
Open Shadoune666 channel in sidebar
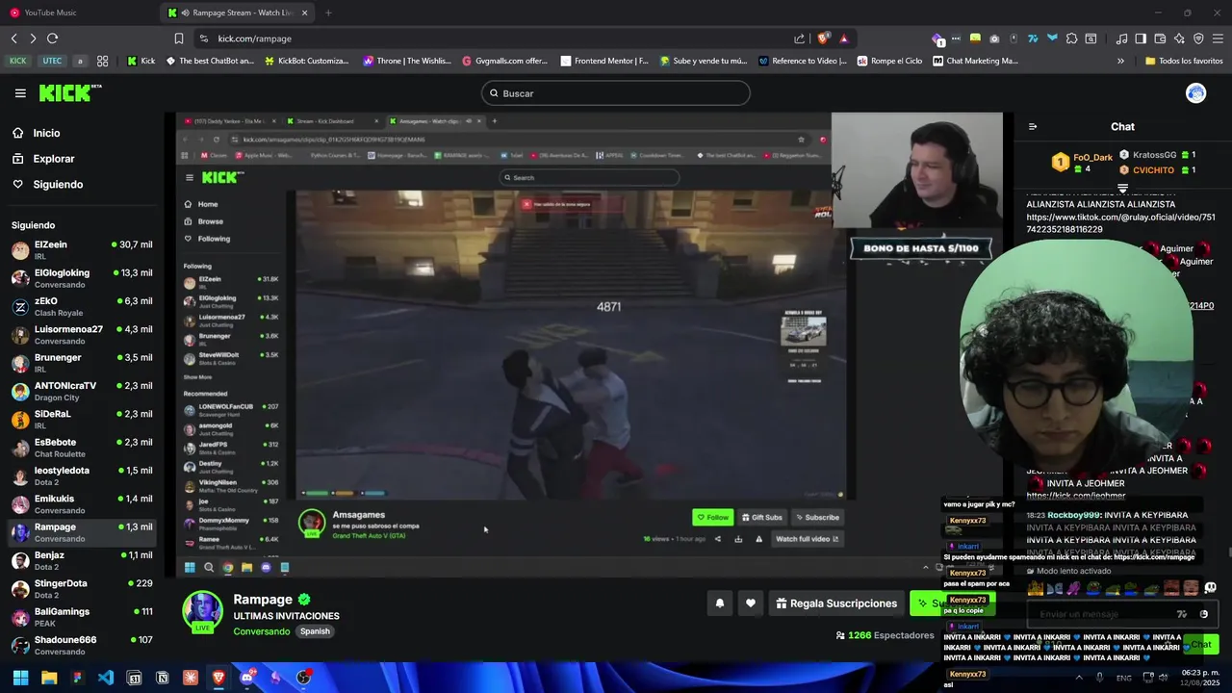(x=82, y=646)
